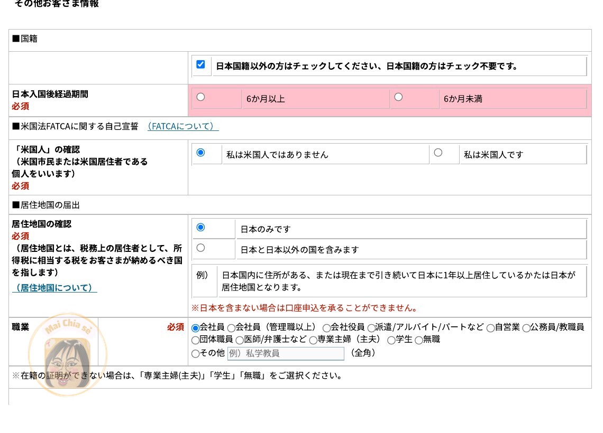The image size is (603, 433).
Task: Pick 会社員（管理職以上）as occupation
Action: [x=231, y=328]
